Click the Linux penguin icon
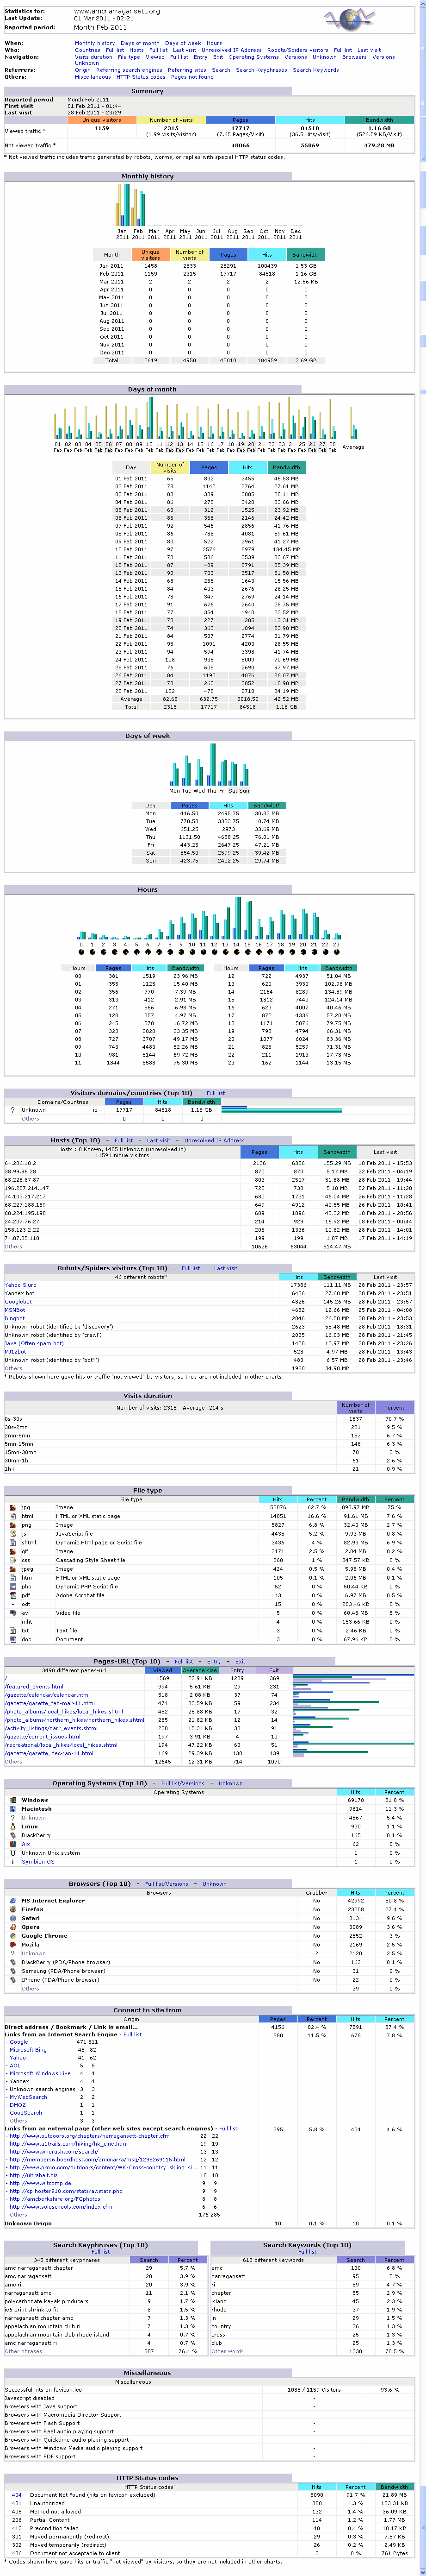This screenshot has width=426, height=2576. [x=11, y=1826]
